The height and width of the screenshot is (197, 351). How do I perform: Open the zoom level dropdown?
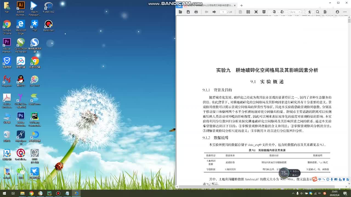[295, 12]
